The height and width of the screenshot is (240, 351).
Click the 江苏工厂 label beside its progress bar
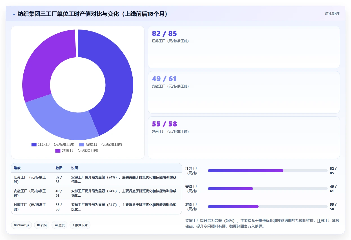(193, 171)
